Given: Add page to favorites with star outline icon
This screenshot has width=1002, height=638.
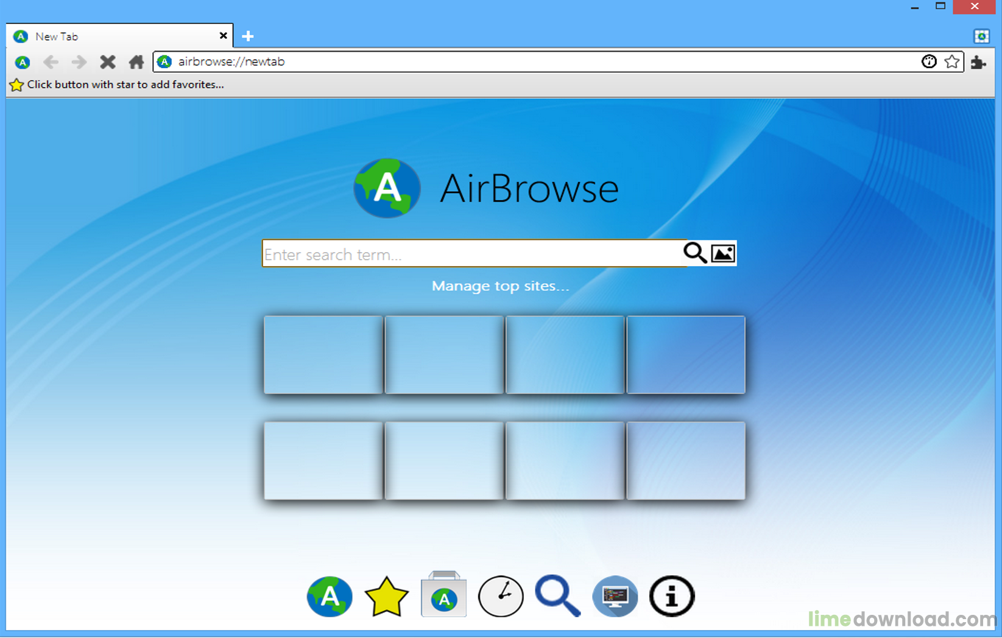Looking at the screenshot, I should click(951, 61).
